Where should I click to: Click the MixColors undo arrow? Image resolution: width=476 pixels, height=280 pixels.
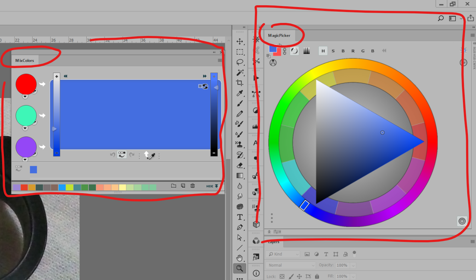click(112, 154)
